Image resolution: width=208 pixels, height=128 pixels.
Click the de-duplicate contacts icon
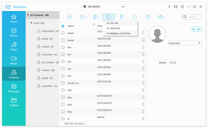(148, 17)
